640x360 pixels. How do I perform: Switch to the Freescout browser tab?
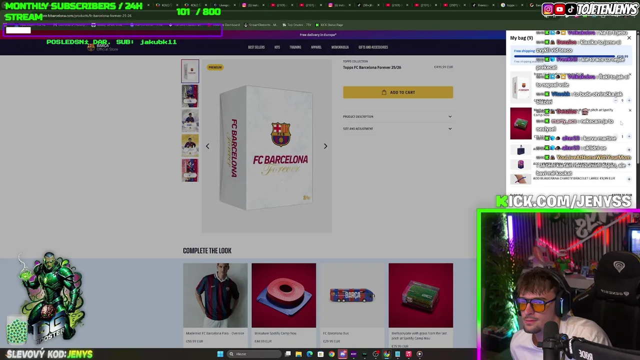[484, 5]
